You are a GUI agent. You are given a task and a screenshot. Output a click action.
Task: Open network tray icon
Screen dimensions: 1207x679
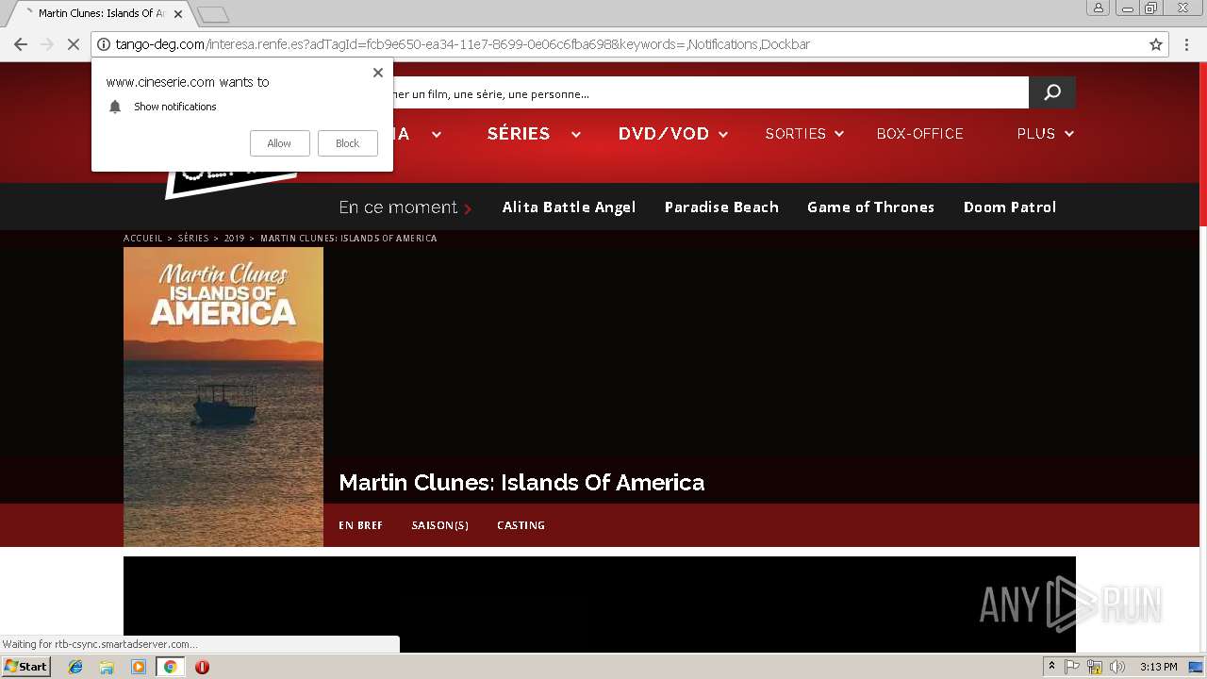pyautogui.click(x=1095, y=667)
